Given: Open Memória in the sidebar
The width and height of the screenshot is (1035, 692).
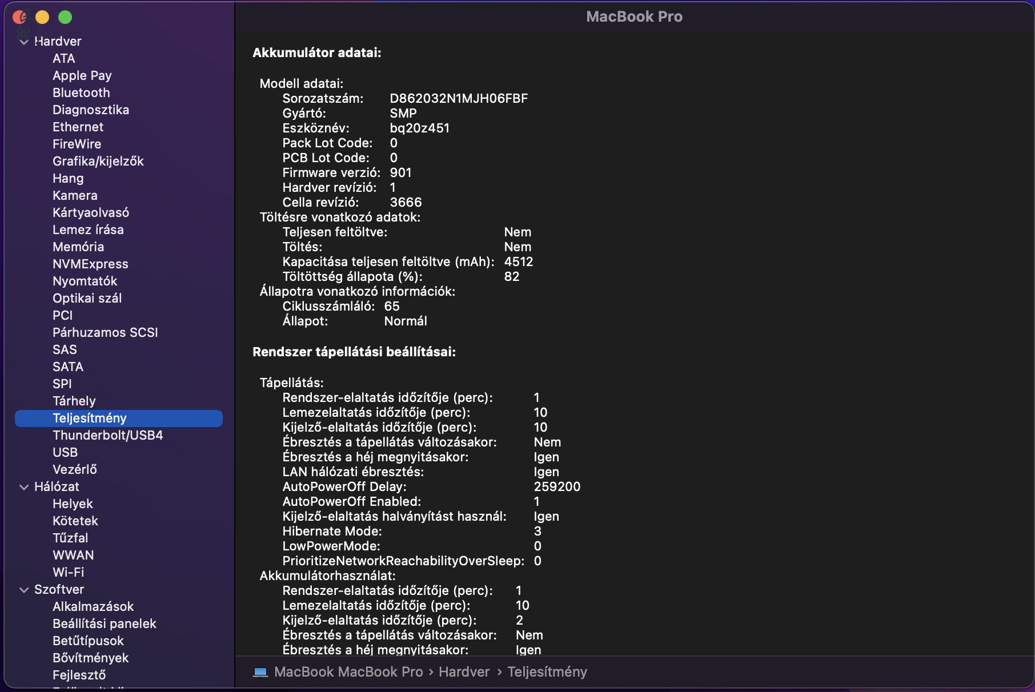Looking at the screenshot, I should [78, 247].
